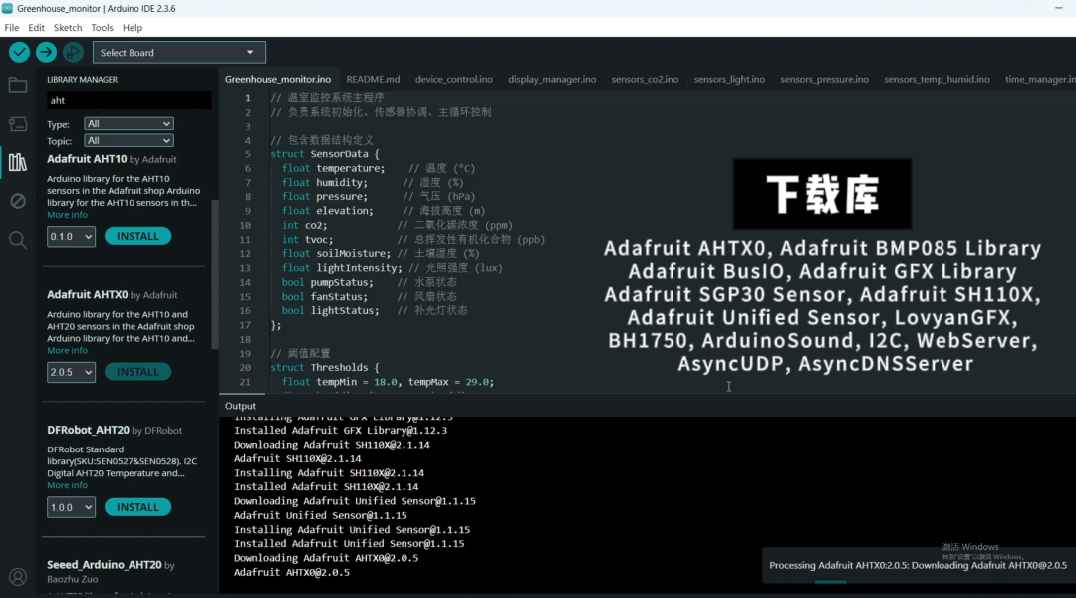Expand the Select Board dropdown
This screenshot has height=598, width=1076.
tap(178, 52)
